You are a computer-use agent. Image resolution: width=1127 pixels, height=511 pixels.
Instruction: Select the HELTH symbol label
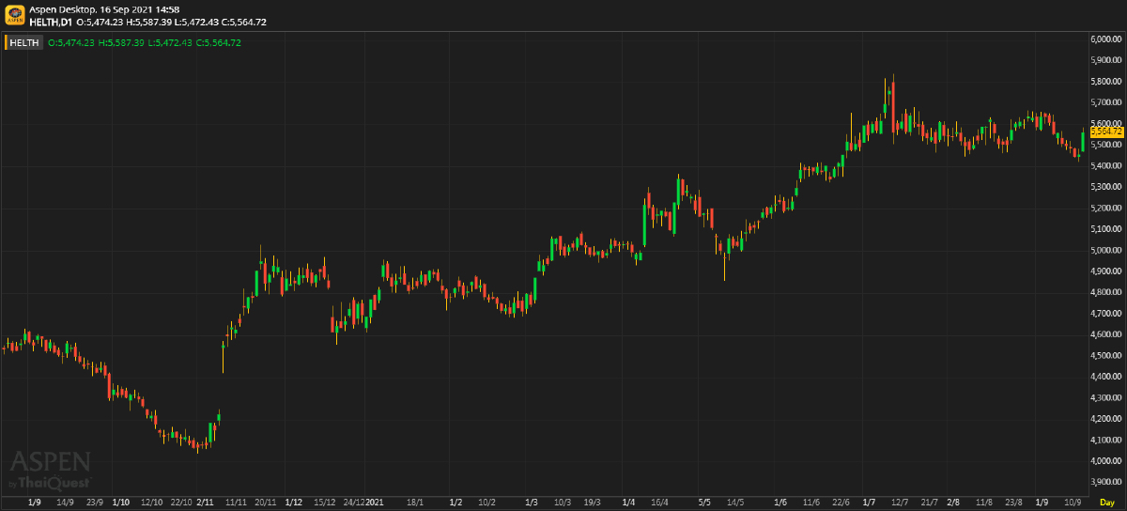pos(24,42)
